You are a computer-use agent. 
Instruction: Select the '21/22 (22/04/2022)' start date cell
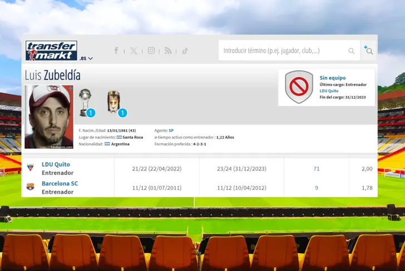click(x=156, y=169)
